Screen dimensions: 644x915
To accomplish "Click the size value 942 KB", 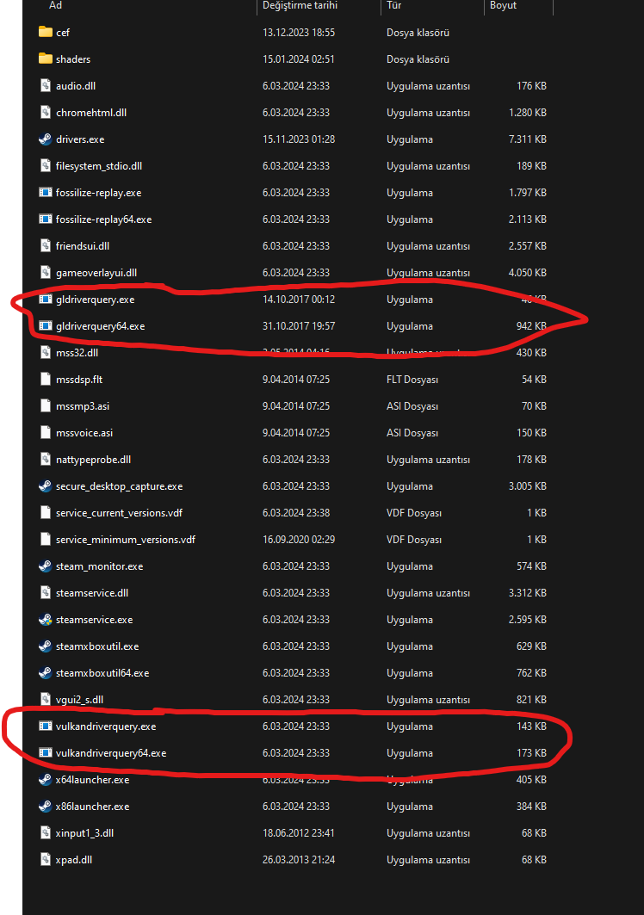I will (x=531, y=326).
